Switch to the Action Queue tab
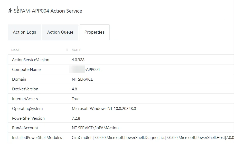 (60, 32)
